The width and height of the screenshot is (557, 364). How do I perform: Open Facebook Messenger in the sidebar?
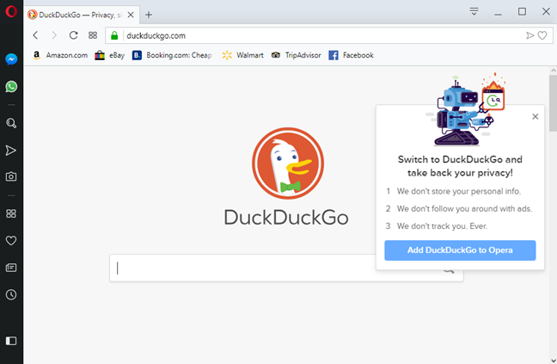pyautogui.click(x=11, y=59)
